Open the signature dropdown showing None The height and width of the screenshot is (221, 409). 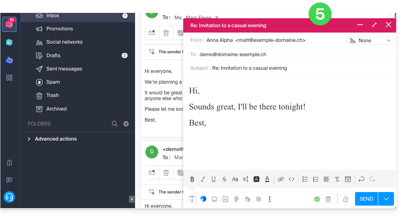click(x=370, y=40)
